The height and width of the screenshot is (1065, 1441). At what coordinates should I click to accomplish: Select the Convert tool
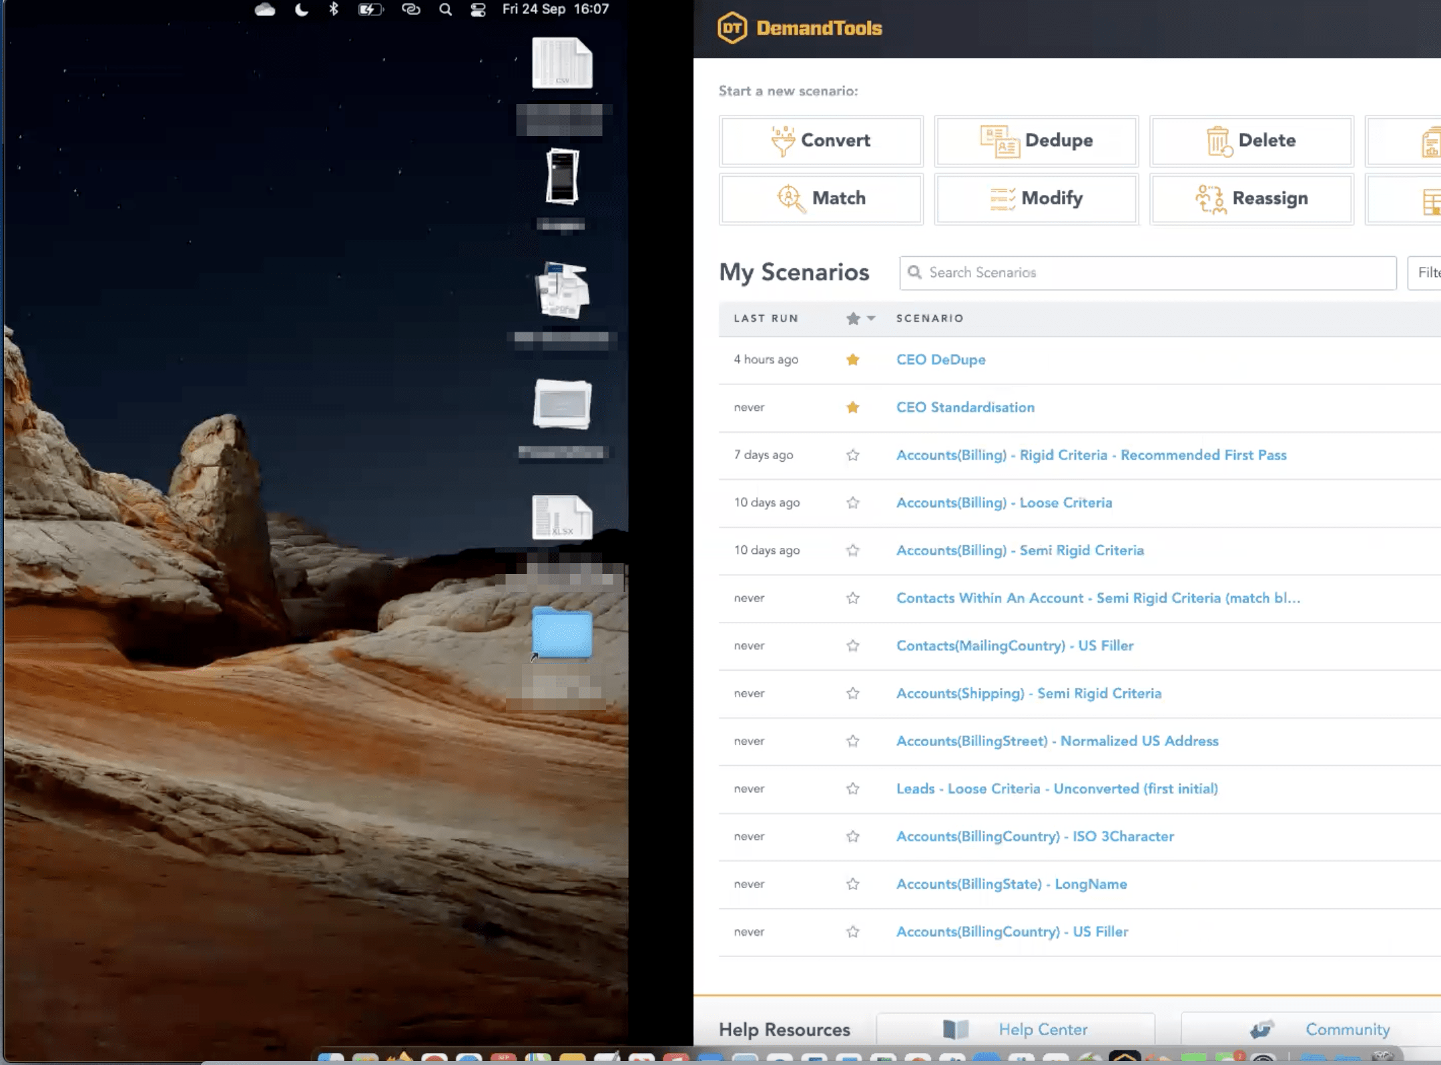click(820, 141)
